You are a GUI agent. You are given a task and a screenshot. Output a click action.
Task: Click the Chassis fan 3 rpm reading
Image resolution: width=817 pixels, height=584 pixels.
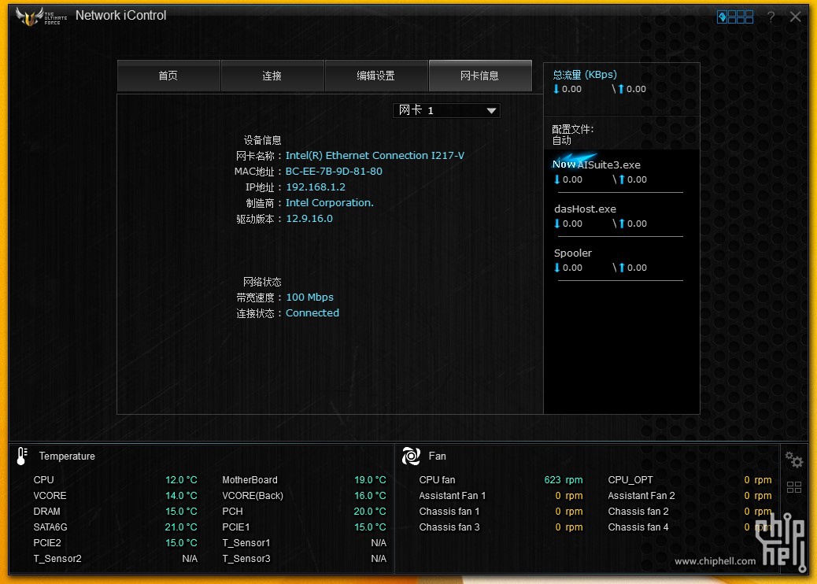pyautogui.click(x=569, y=527)
